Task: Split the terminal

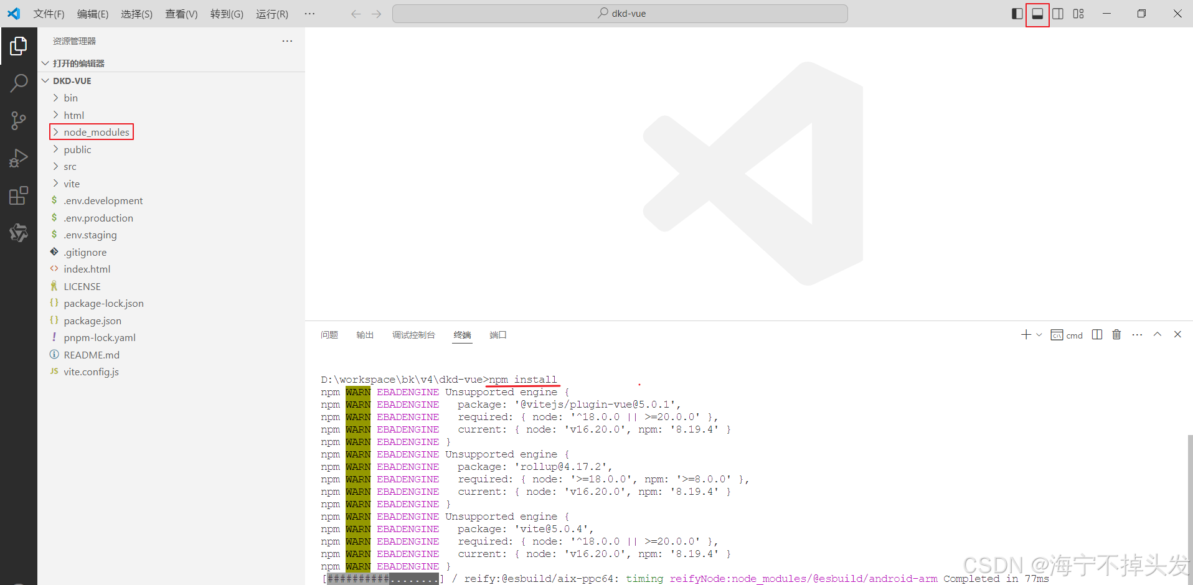Action: click(1097, 335)
